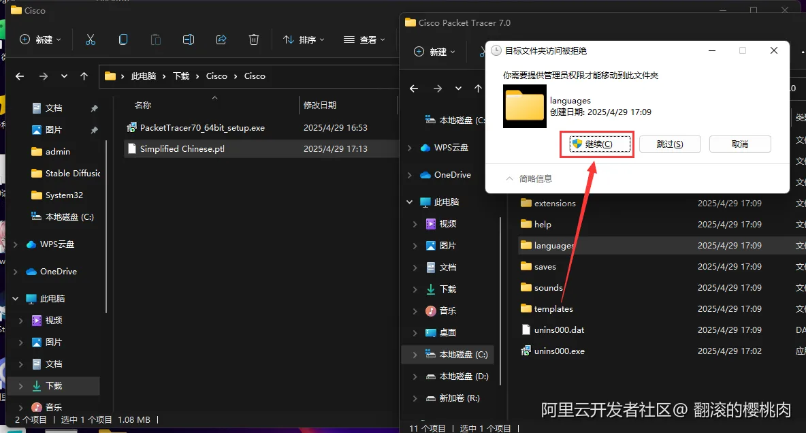Open the 查看 view dropdown in Cisco window
806x433 pixels.
click(x=364, y=39)
